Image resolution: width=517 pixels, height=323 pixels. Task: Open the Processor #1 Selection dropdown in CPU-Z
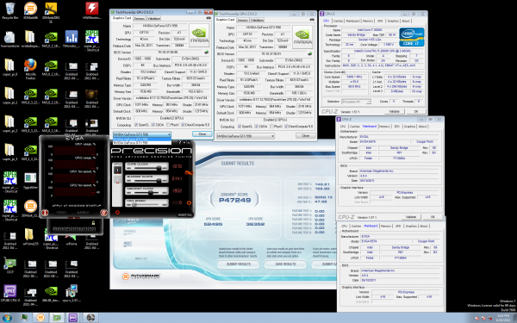point(356,102)
